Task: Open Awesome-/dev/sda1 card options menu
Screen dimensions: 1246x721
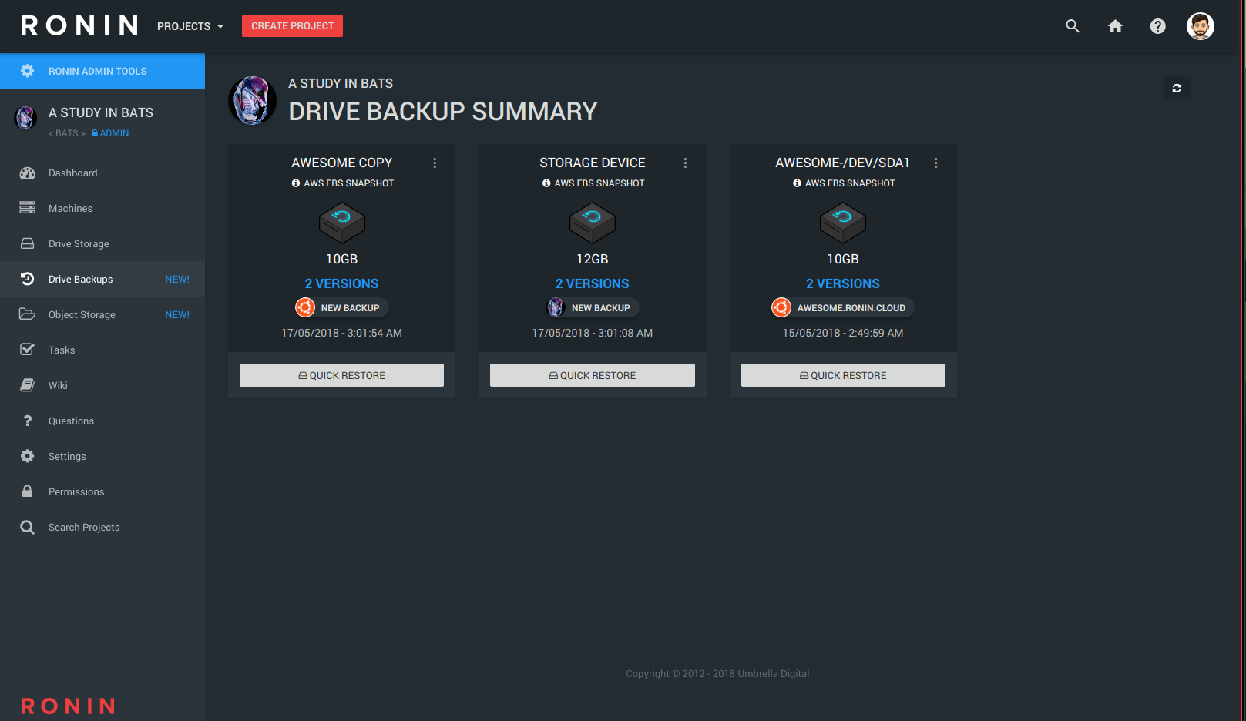Action: [935, 163]
